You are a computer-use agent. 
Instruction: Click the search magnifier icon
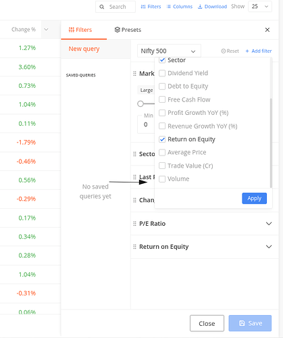(x=102, y=7)
